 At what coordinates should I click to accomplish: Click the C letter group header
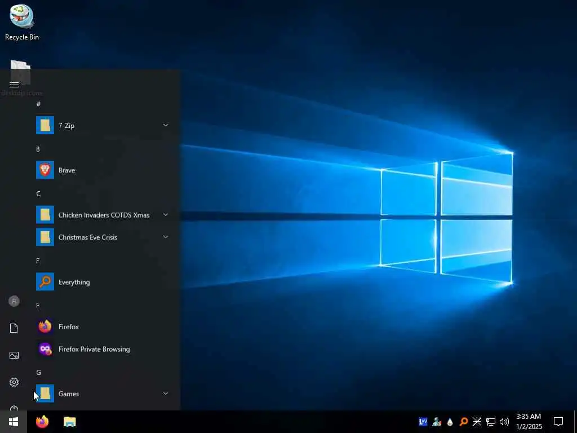pos(38,194)
